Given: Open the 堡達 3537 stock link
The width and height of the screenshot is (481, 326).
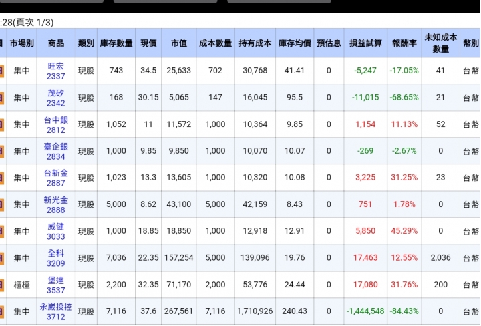Looking at the screenshot, I should (x=56, y=285).
